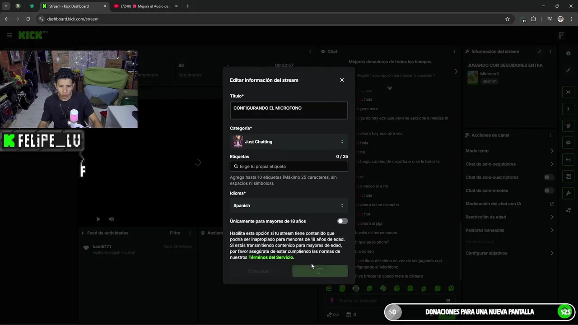This screenshot has height=325, width=578.
Task: Edit stream info via pencil in Información panel
Action: (540, 51)
